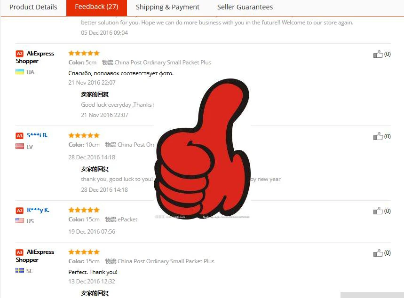The width and height of the screenshot is (404, 298).
Task: Click the A3 badge beside S***i B.
Action: [20, 136]
